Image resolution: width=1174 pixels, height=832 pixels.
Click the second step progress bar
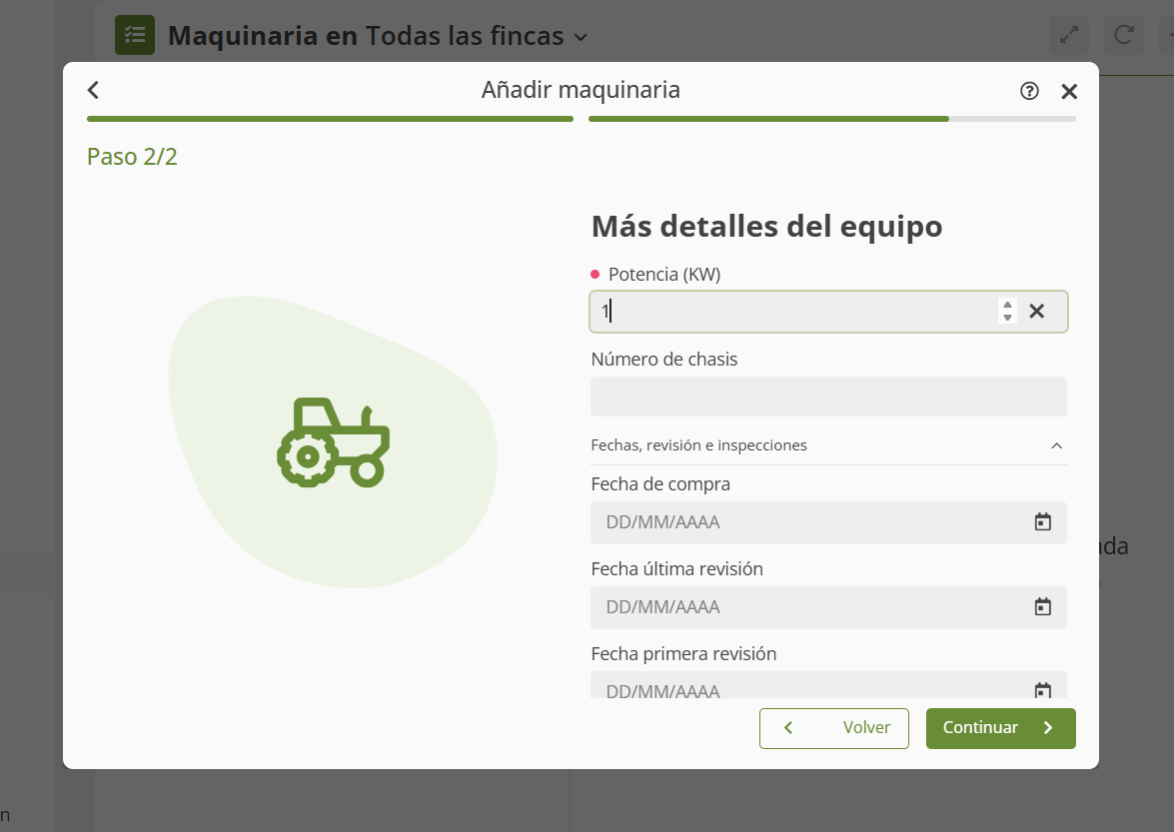click(831, 119)
